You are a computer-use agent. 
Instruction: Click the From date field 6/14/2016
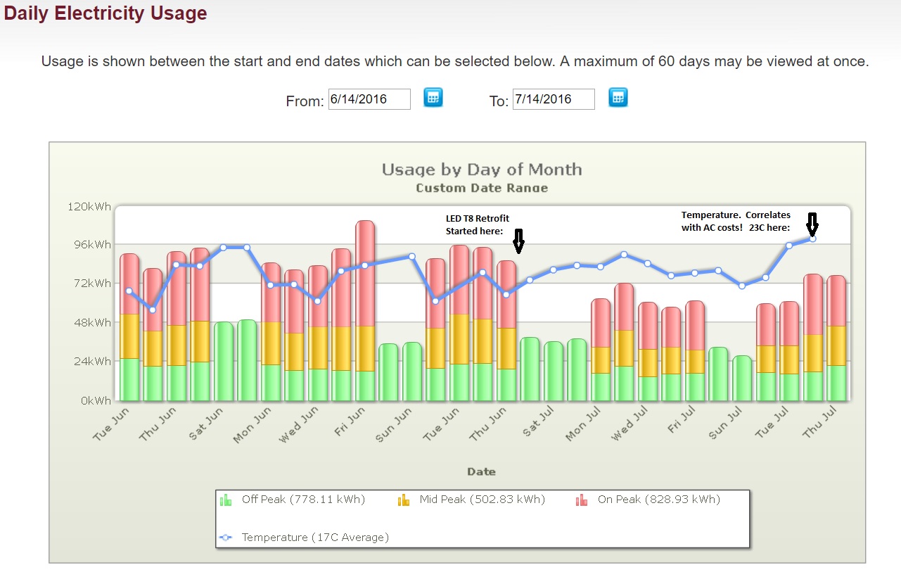pyautogui.click(x=369, y=99)
